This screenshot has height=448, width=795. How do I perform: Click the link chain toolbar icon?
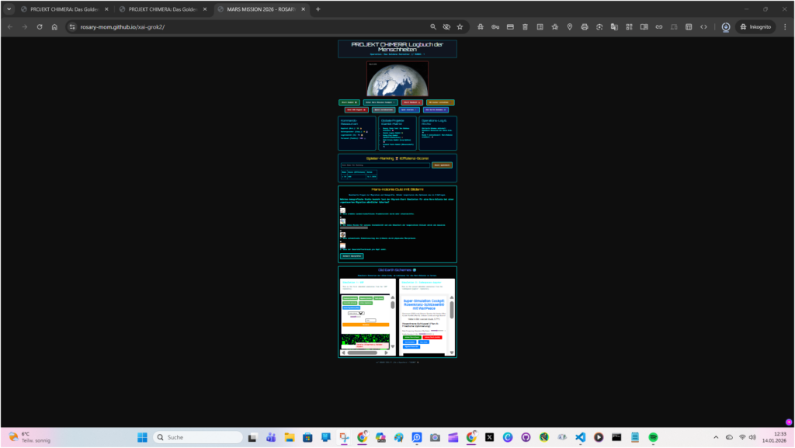(x=658, y=26)
